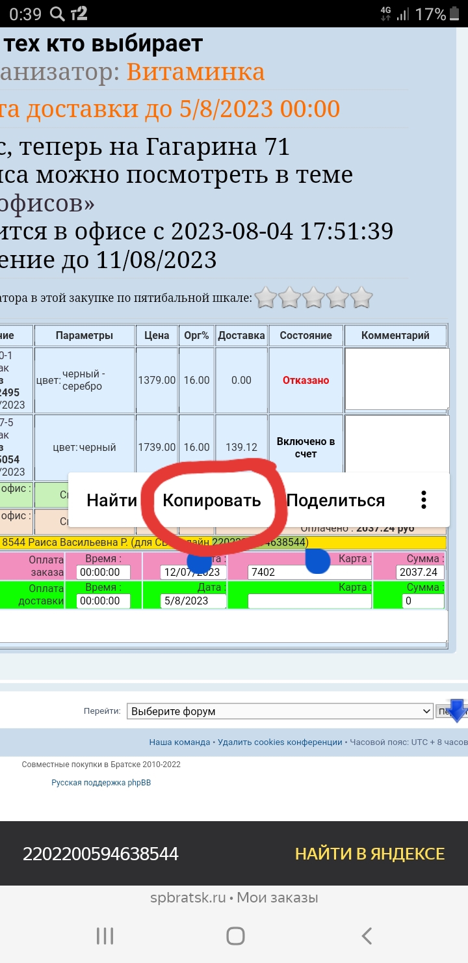Click the Сумма field showing 2037.24
The height and width of the screenshot is (963, 468).
420,572
